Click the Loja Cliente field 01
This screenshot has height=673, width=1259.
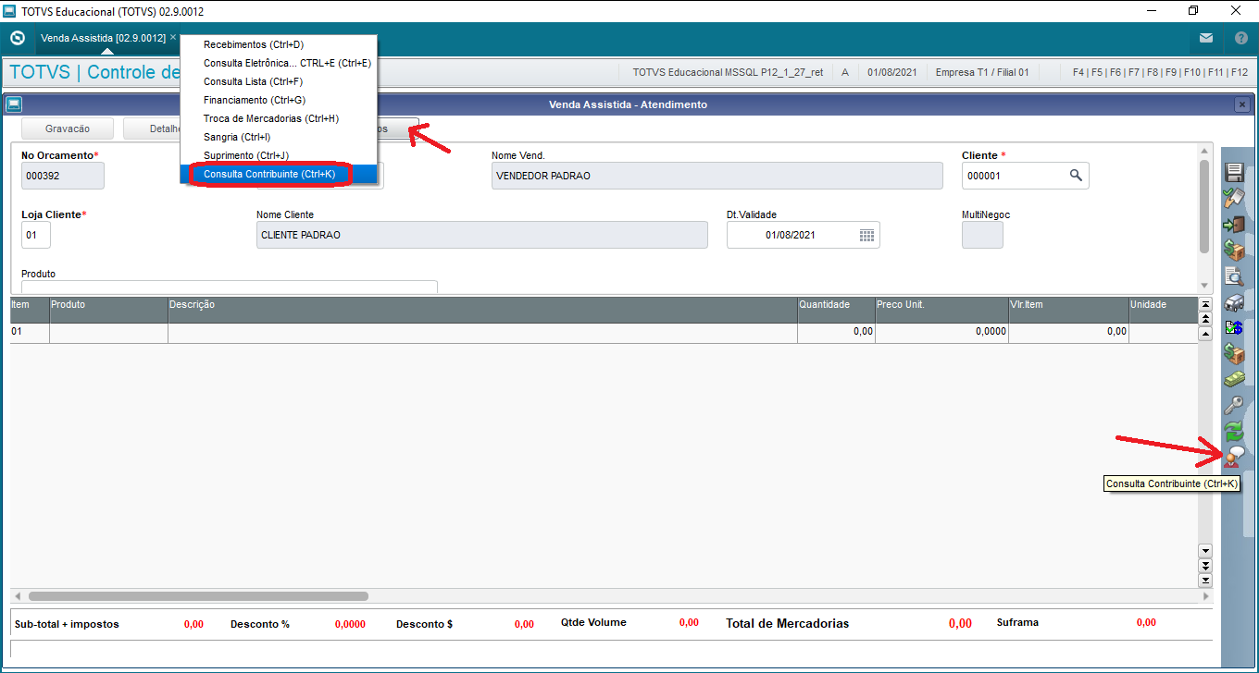pyautogui.click(x=36, y=235)
